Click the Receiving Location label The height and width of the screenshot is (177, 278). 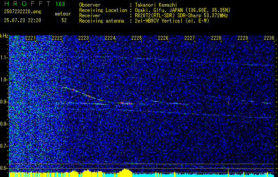(x=103, y=10)
